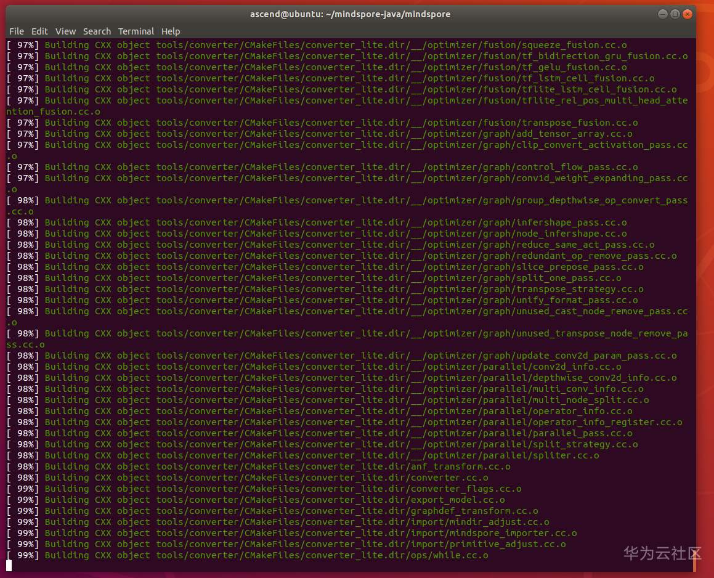Click the reduce_same_act_pass.cc.o line

coord(331,245)
